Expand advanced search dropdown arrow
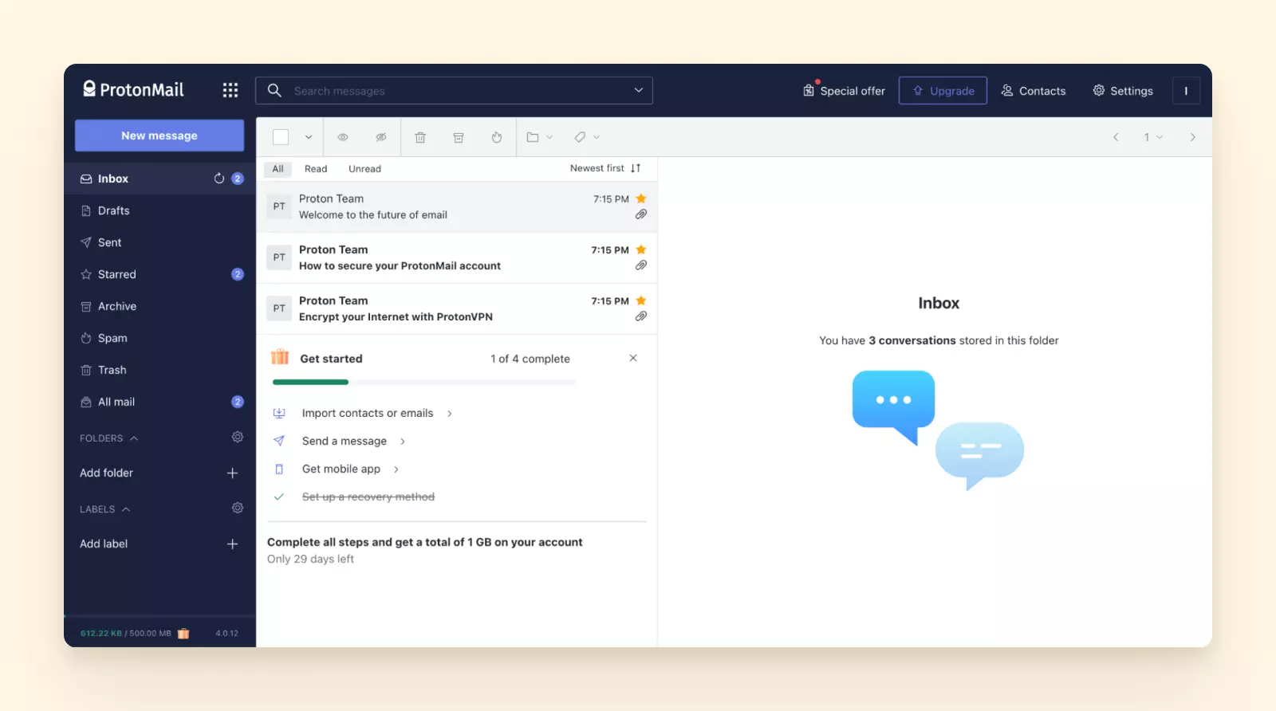The height and width of the screenshot is (711, 1276). [639, 90]
